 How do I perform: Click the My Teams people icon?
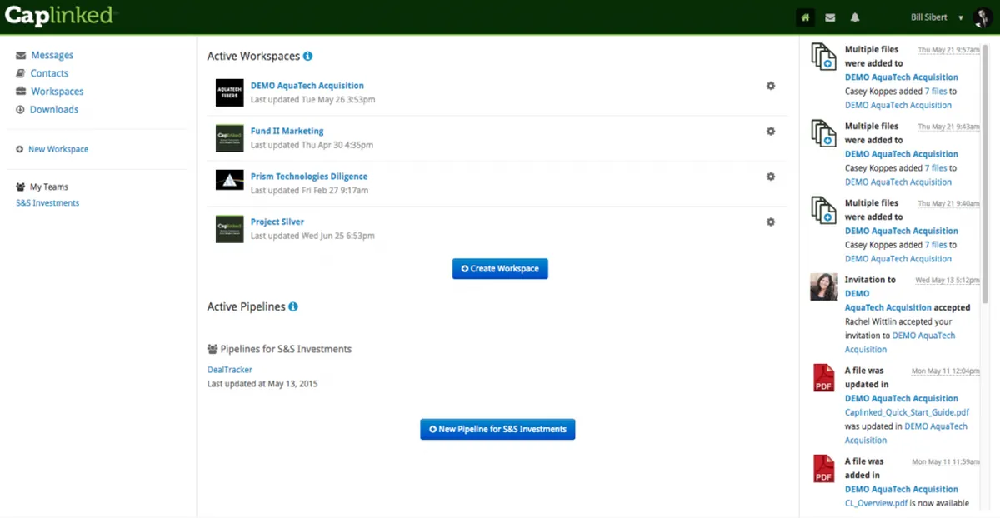tap(21, 187)
